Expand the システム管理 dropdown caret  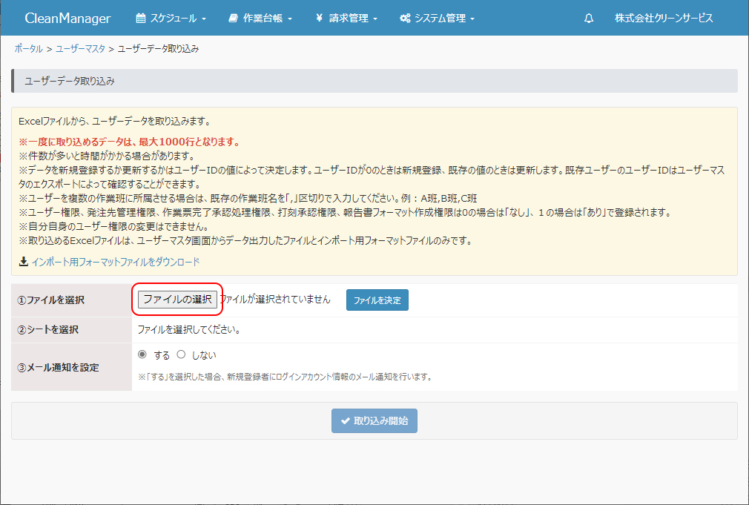[472, 19]
